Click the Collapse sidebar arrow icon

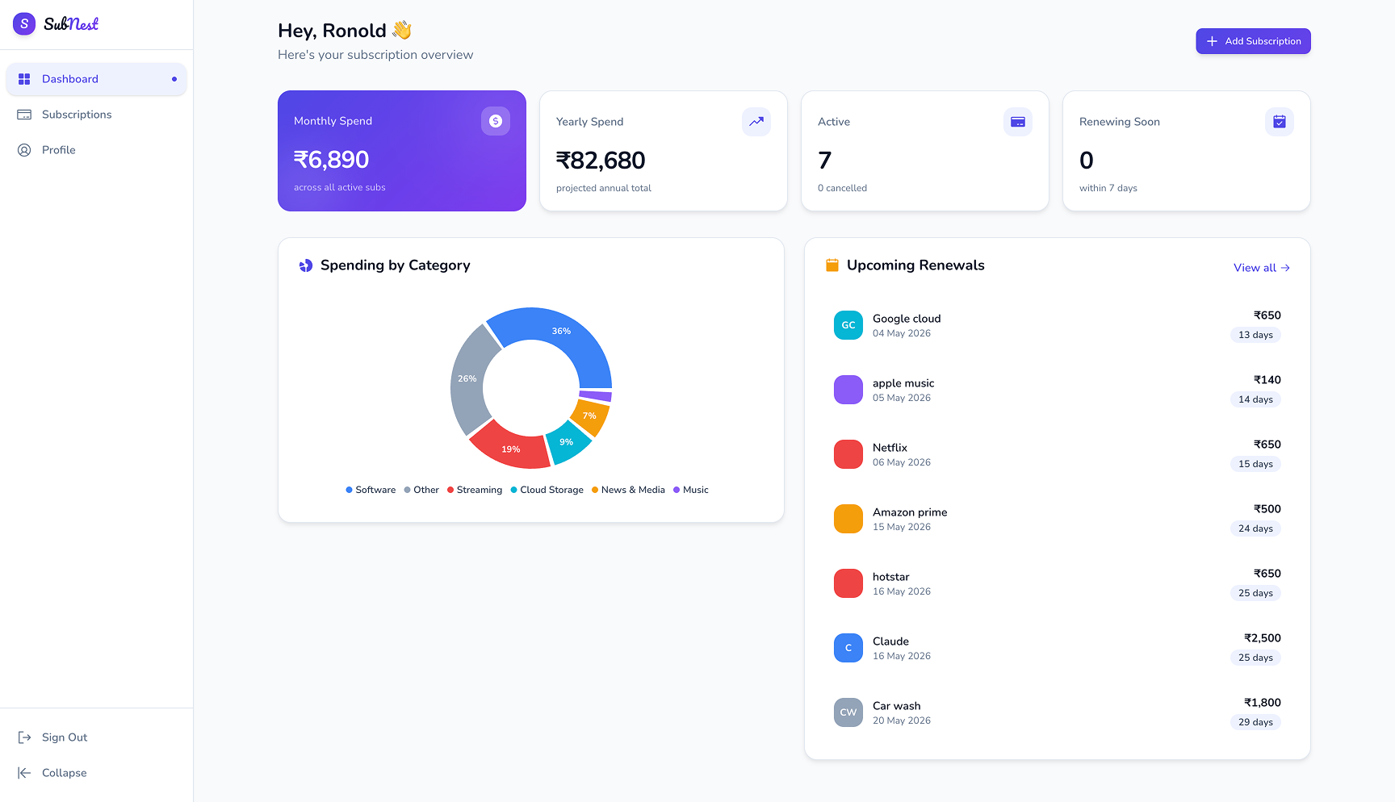click(x=24, y=773)
